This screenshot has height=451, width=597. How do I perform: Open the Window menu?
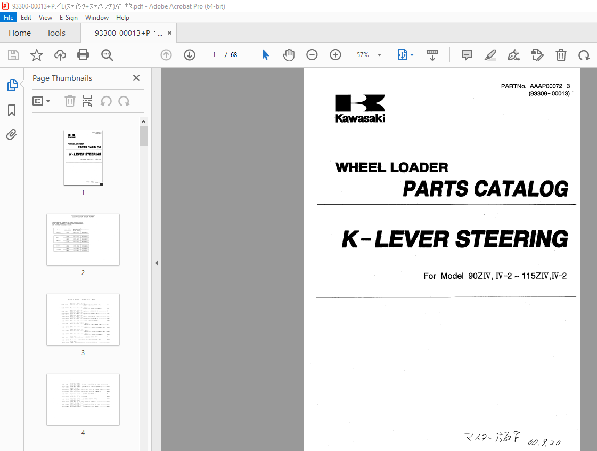coord(97,18)
